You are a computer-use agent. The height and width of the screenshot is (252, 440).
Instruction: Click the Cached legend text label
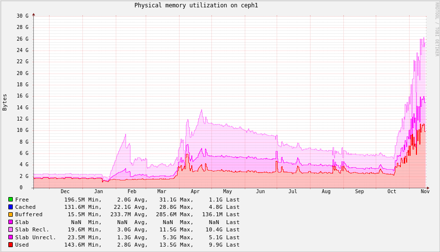coord(26,207)
